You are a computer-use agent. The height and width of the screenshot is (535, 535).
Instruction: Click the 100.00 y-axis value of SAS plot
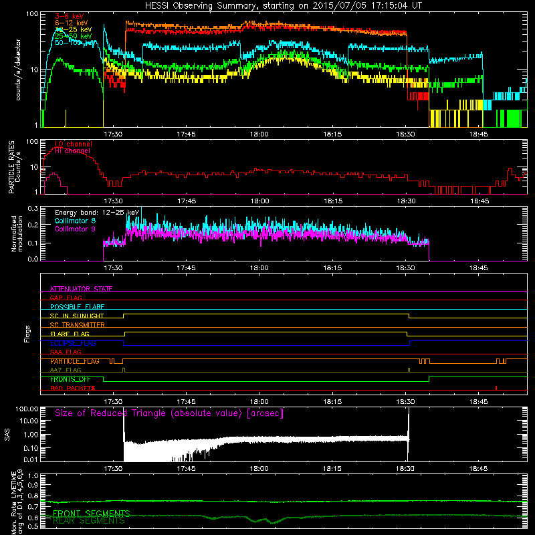pos(26,409)
